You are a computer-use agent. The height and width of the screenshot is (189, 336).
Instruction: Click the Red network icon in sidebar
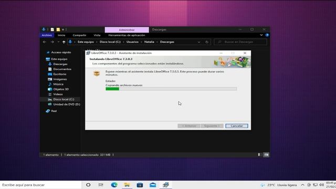point(48,111)
